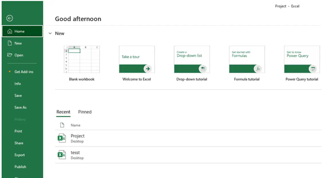Click the New document icon in sidebar
This screenshot has height=178, width=328.
click(10, 43)
